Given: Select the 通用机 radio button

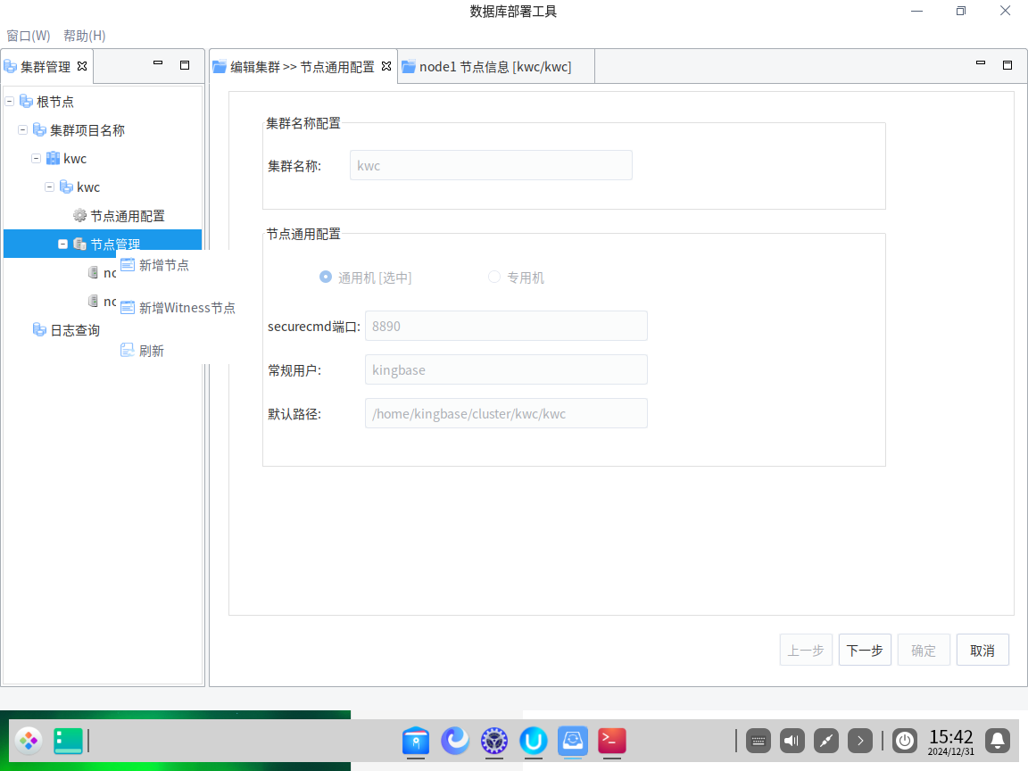Looking at the screenshot, I should (x=326, y=278).
